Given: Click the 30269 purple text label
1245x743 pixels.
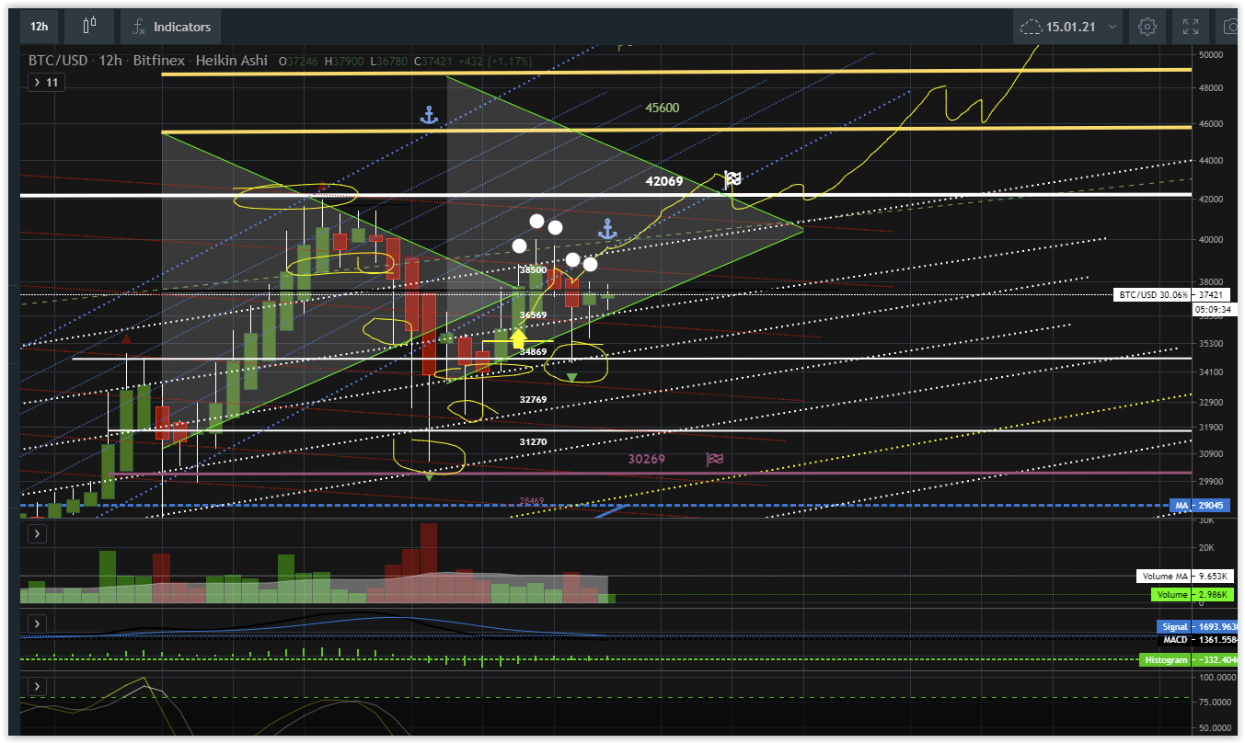Looking at the screenshot, I should 647,459.
